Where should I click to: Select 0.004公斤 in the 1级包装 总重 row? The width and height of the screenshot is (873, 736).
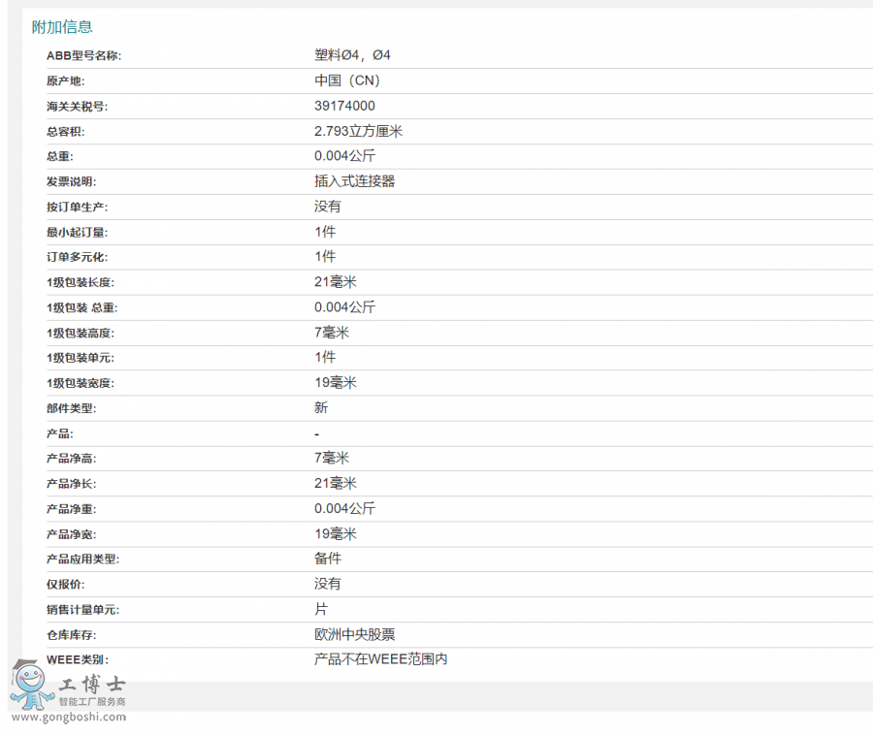coord(344,307)
